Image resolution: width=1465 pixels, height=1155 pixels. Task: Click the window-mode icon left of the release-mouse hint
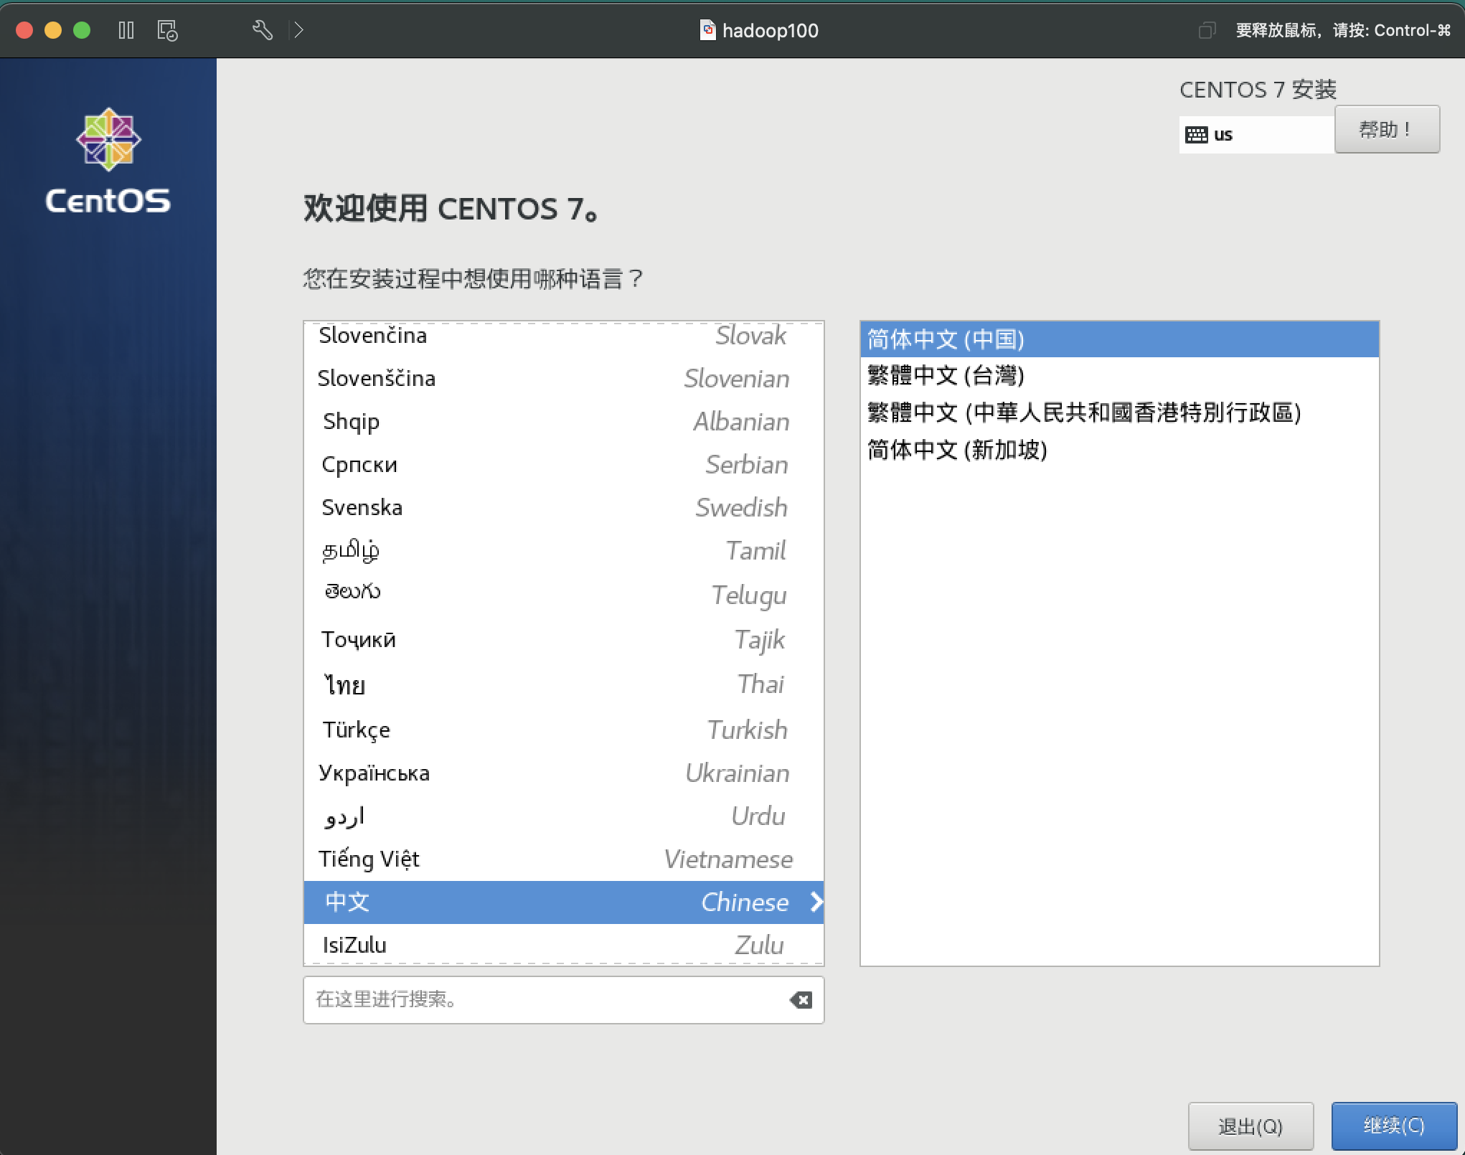(1207, 30)
